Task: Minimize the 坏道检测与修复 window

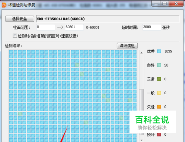Action: pos(156,4)
